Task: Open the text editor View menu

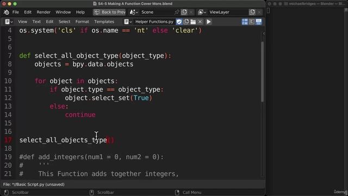Action: pos(22,22)
